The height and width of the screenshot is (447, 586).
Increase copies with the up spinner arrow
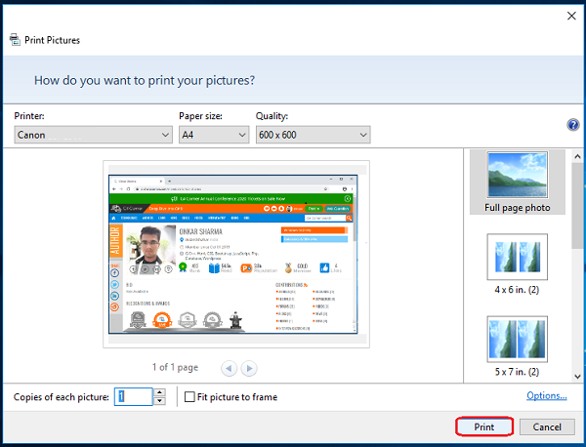tap(159, 392)
